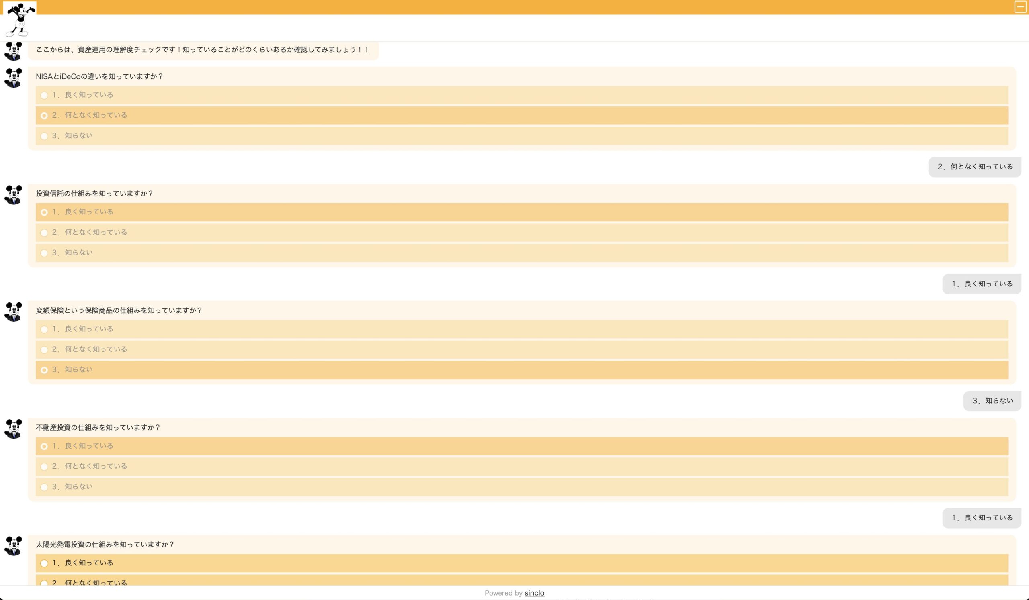Click mascot avatar beside 不動産投資 question
Image resolution: width=1029 pixels, height=600 pixels.
tap(14, 429)
